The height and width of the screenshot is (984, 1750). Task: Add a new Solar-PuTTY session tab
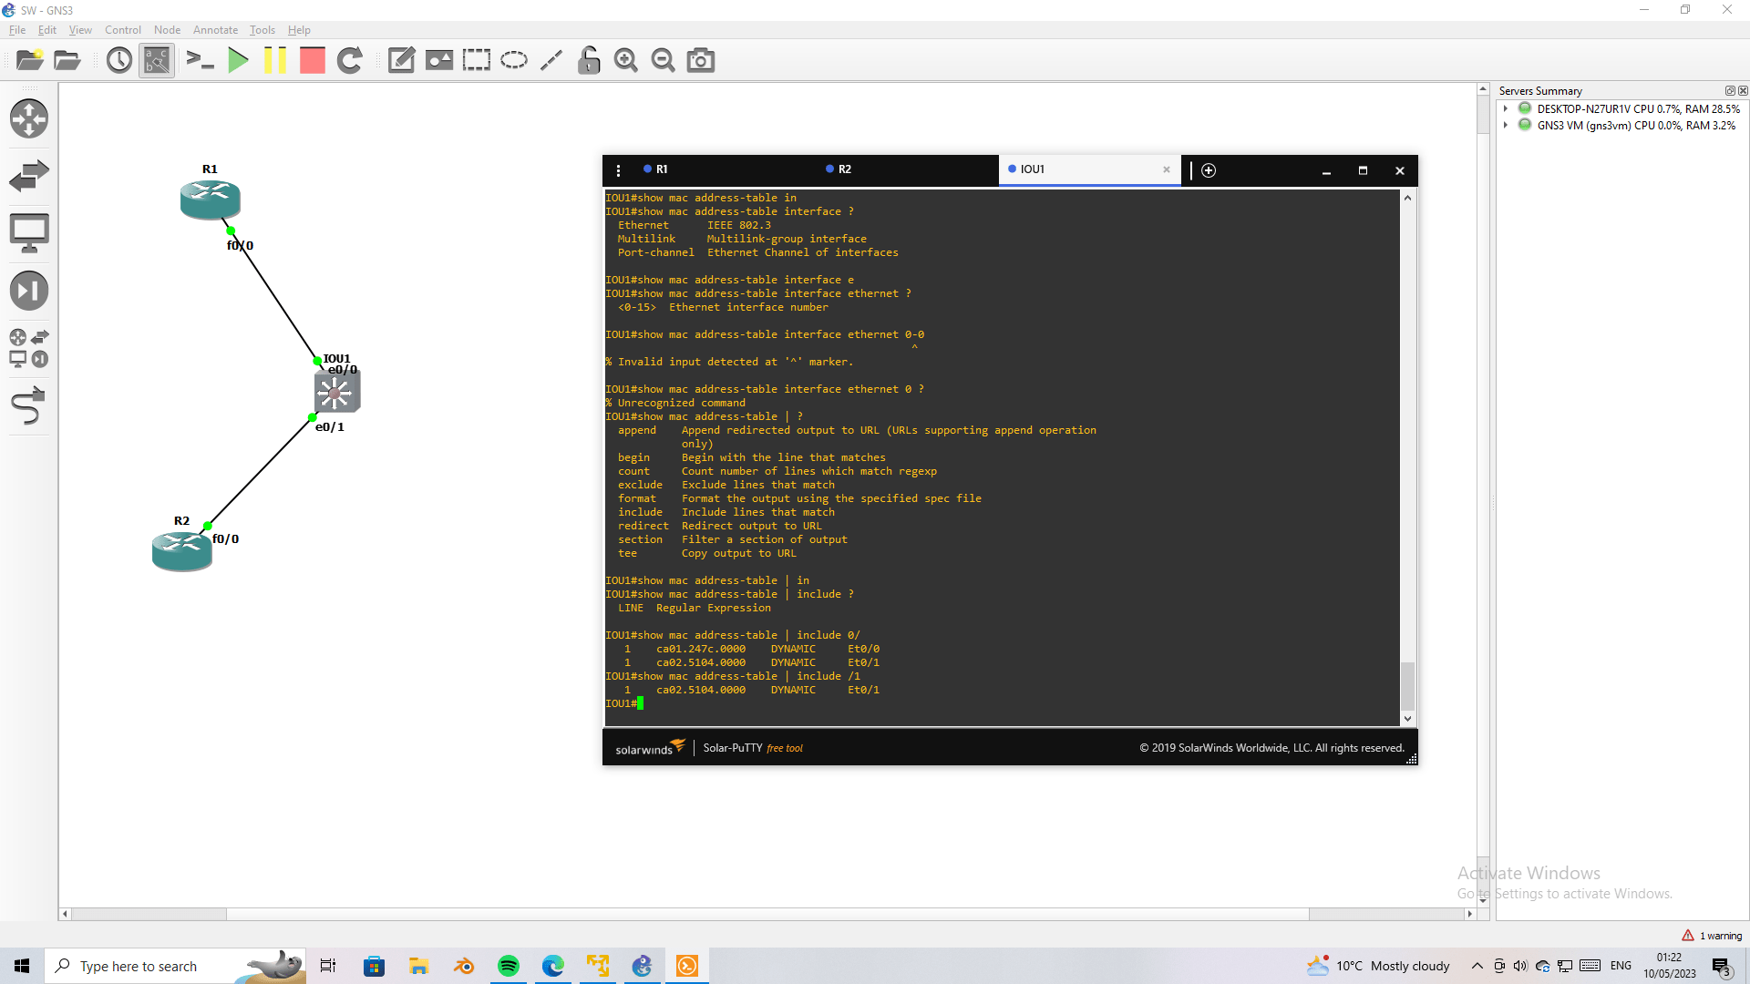click(1209, 170)
